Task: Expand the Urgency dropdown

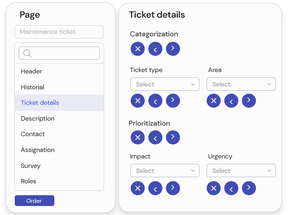Action: click(241, 171)
